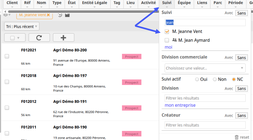Click the left scroll arrow of filter bar
The width and height of the screenshot is (253, 140).
5,11
